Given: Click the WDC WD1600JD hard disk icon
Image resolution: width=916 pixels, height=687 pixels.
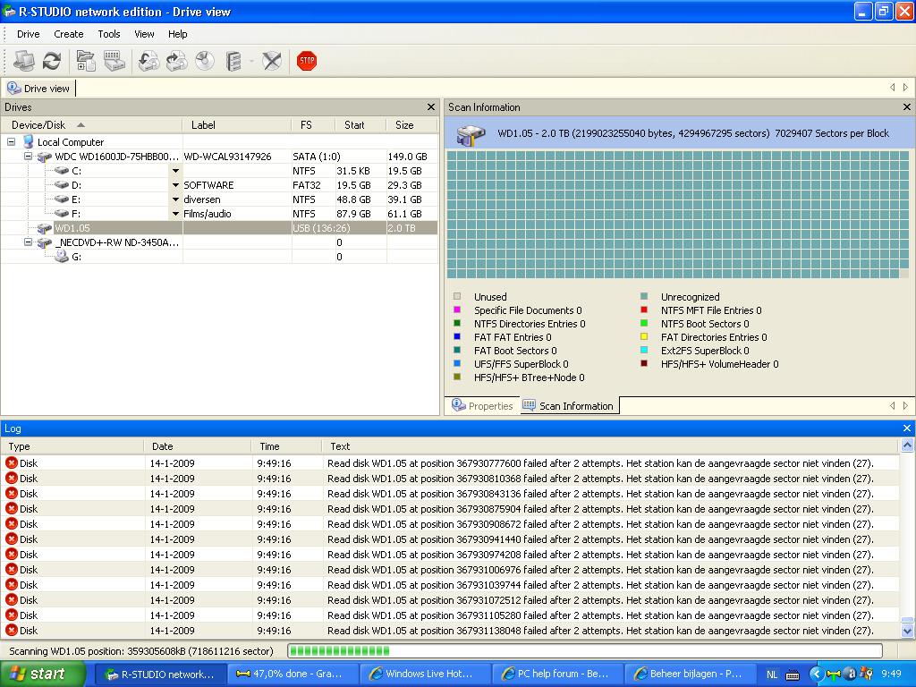Looking at the screenshot, I should pyautogui.click(x=45, y=157).
